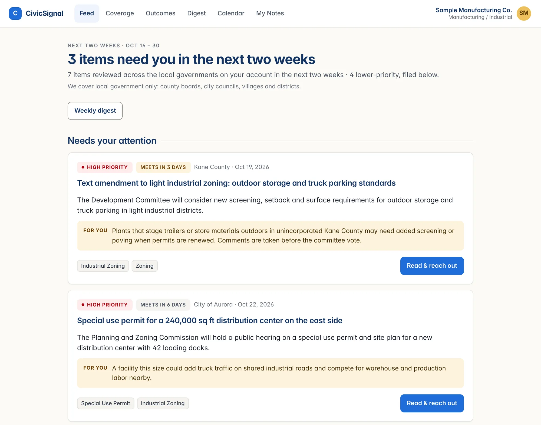The height and width of the screenshot is (425, 541).
Task: Select the Zoning tag
Action: coord(144,266)
